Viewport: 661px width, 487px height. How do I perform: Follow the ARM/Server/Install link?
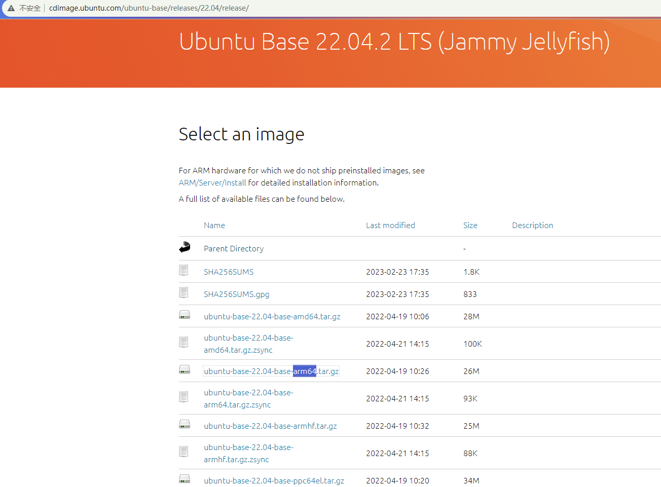[212, 183]
